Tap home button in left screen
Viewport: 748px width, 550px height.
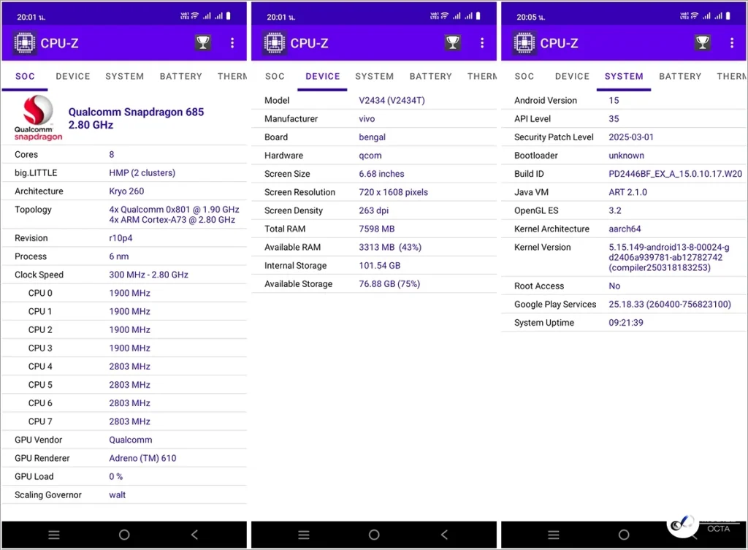click(x=124, y=535)
